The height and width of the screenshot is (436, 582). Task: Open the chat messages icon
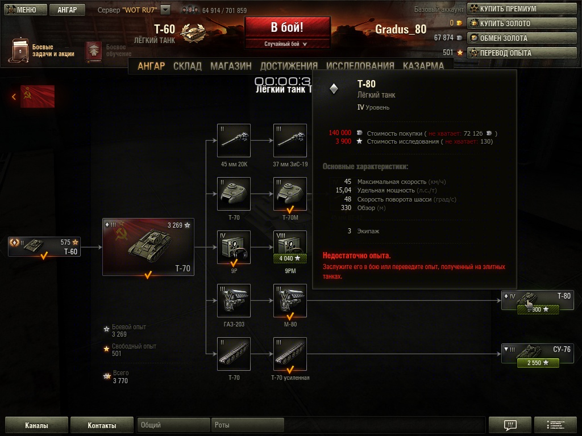510,425
